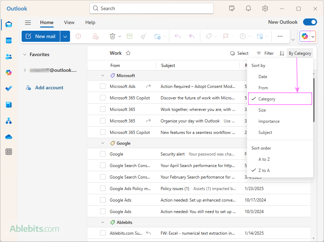This screenshot has width=324, height=242.
Task: Open OneDrive from the sidebar
Action: click(9, 137)
